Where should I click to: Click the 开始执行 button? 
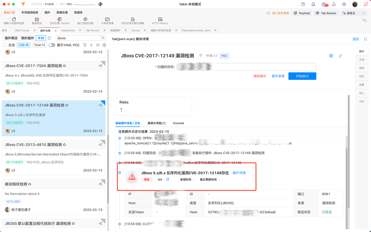[x=302, y=76]
